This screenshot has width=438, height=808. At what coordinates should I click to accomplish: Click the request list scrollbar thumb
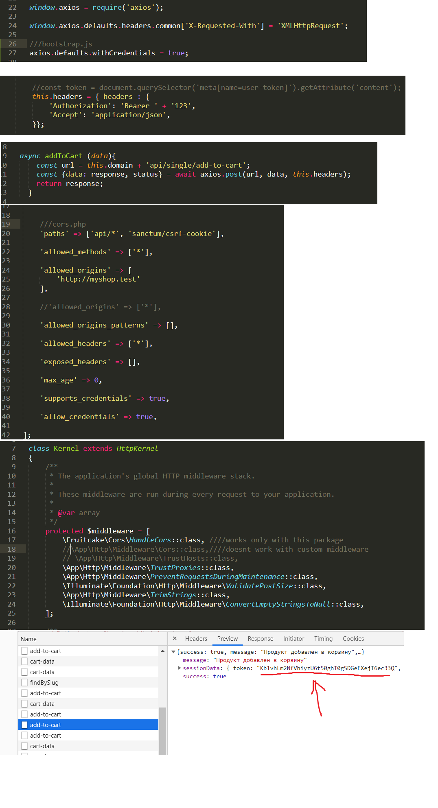pyautogui.click(x=162, y=731)
